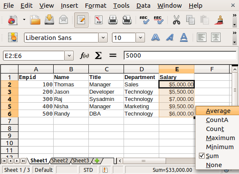Screen dimensions: 239x174
Task: Expand the standard toolbar overflow chevron
Action: (235, 15)
